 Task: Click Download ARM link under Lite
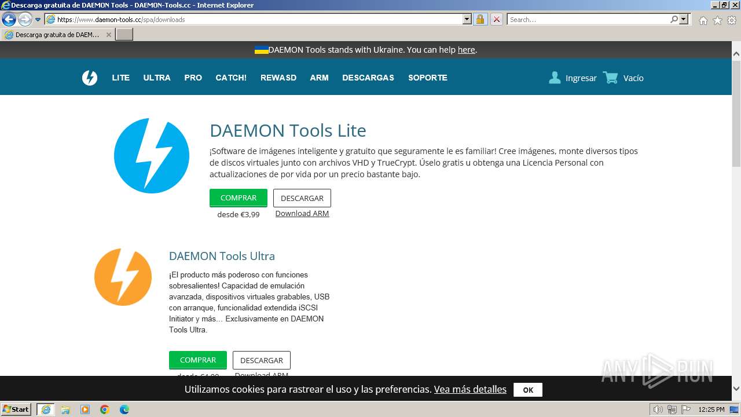(302, 214)
